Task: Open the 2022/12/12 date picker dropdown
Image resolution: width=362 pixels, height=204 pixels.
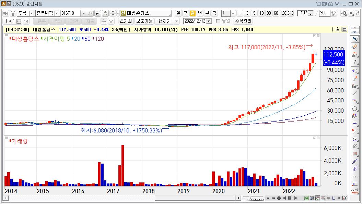Action: pos(209,21)
